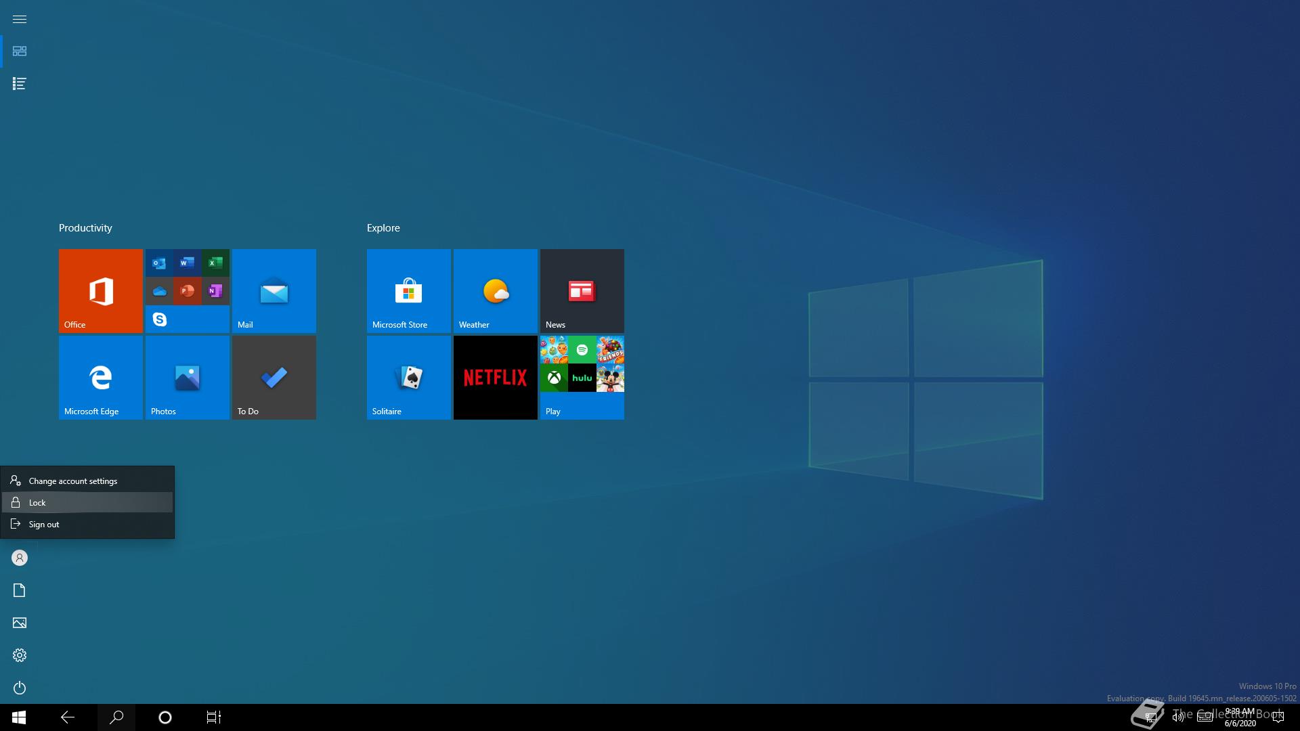Screen dimensions: 1300x731
Task: Switch to Pinned tiles view
Action: [20, 51]
